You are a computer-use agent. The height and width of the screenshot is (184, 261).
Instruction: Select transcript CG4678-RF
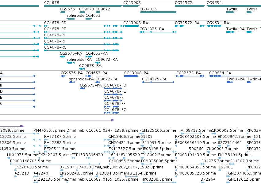click(x=82, y=44)
